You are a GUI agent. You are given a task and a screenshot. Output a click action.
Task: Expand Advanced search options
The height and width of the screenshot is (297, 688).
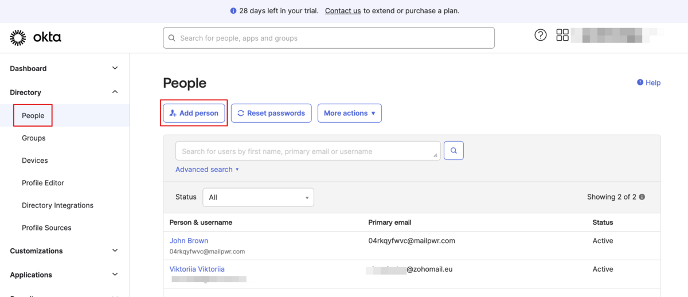click(x=207, y=170)
